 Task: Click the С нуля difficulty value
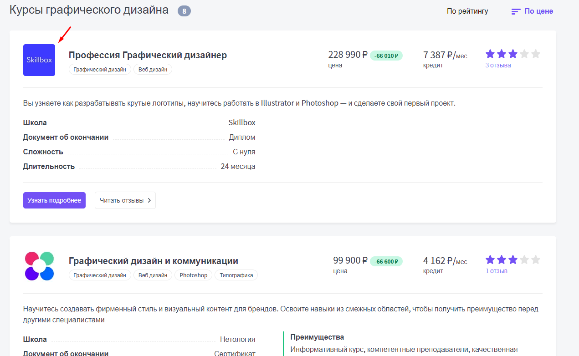click(244, 152)
